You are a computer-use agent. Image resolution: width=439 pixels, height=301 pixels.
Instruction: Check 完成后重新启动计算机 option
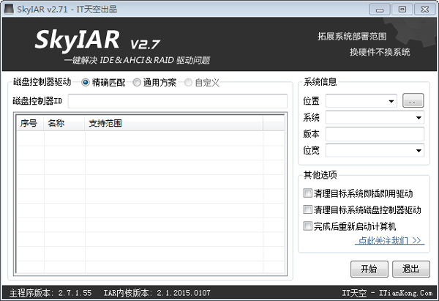pos(307,226)
